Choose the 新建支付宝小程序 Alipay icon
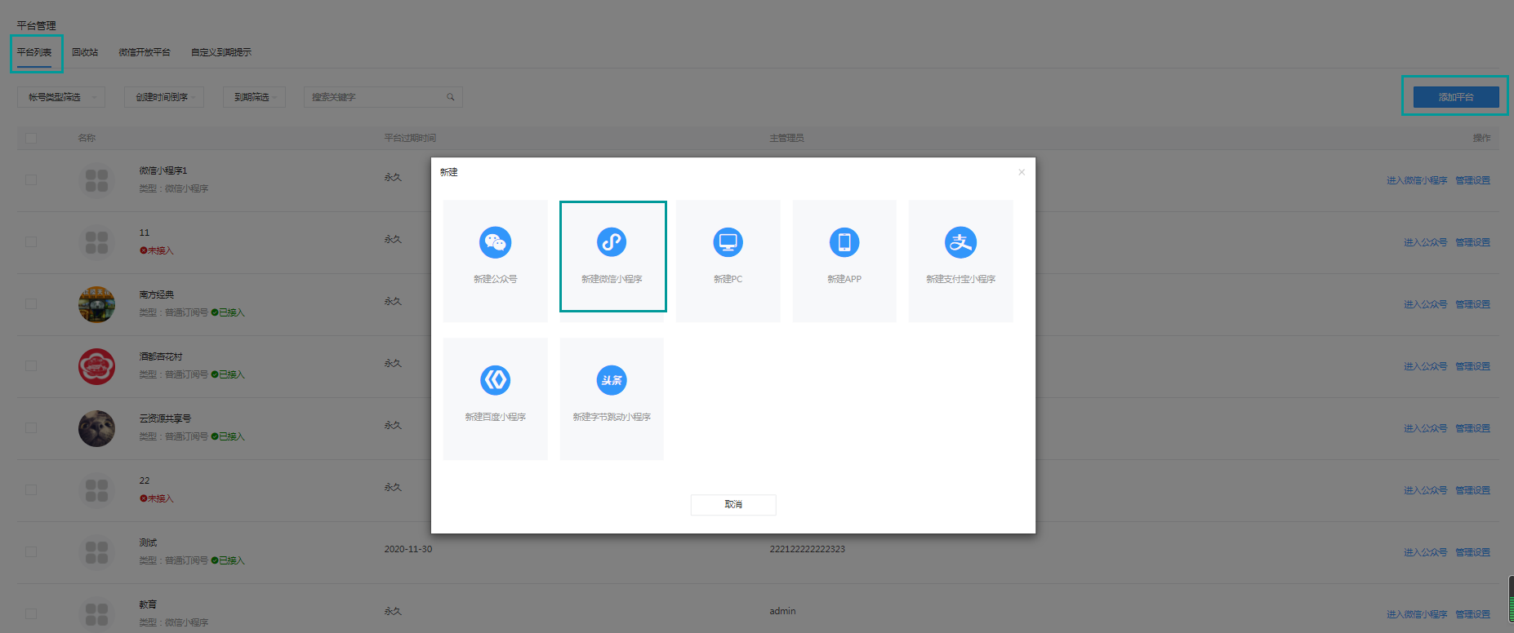Image resolution: width=1514 pixels, height=633 pixels. point(960,242)
